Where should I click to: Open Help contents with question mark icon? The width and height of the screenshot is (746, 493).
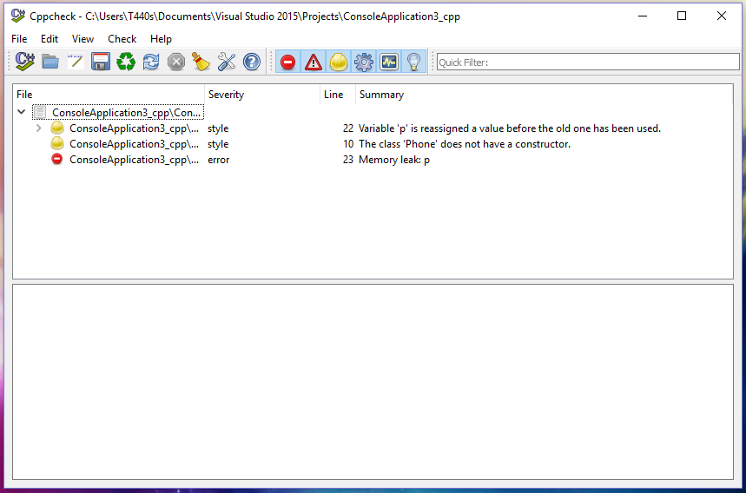click(x=252, y=62)
